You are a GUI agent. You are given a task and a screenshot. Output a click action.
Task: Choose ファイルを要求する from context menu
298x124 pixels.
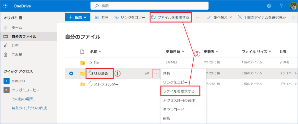click(181, 91)
